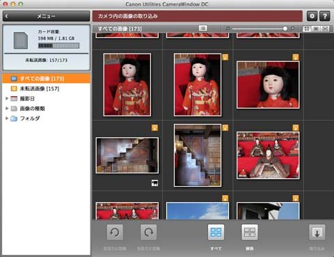Select all images with the すべて icon

coord(216,232)
